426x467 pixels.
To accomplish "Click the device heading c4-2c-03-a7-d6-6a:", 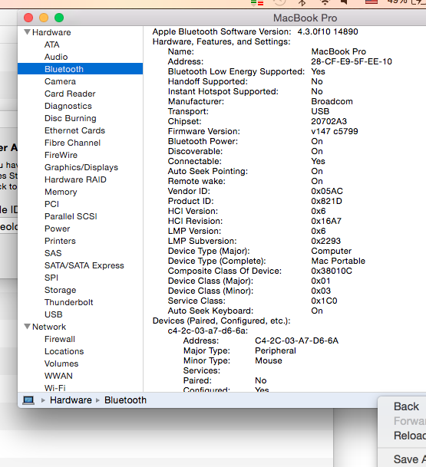I will click(208, 331).
